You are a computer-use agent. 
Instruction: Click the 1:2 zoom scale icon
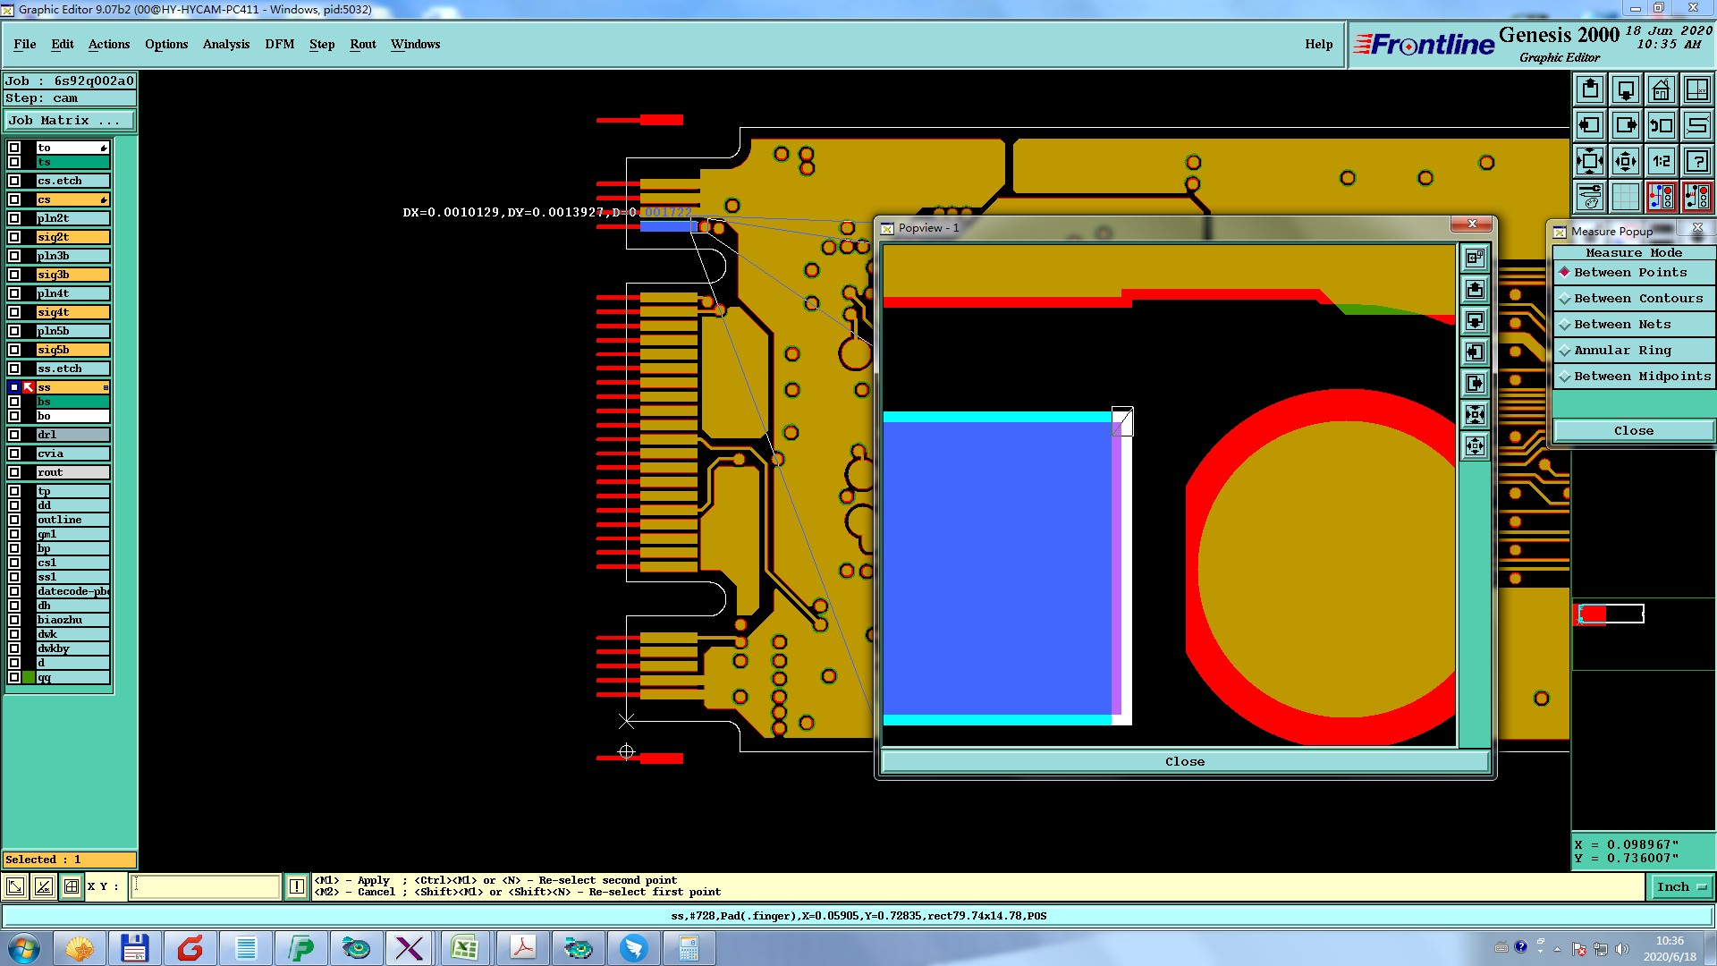point(1661,161)
